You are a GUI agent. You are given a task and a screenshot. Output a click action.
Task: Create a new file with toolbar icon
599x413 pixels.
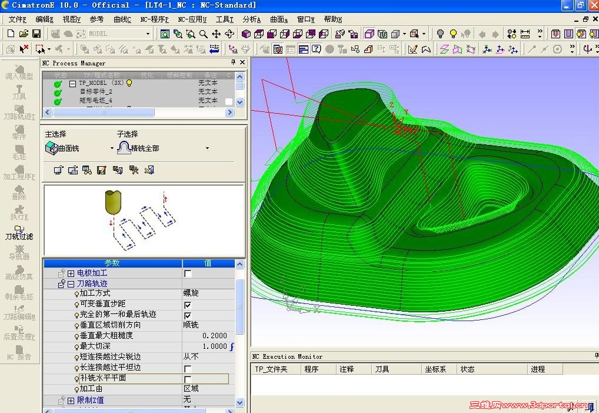point(11,34)
